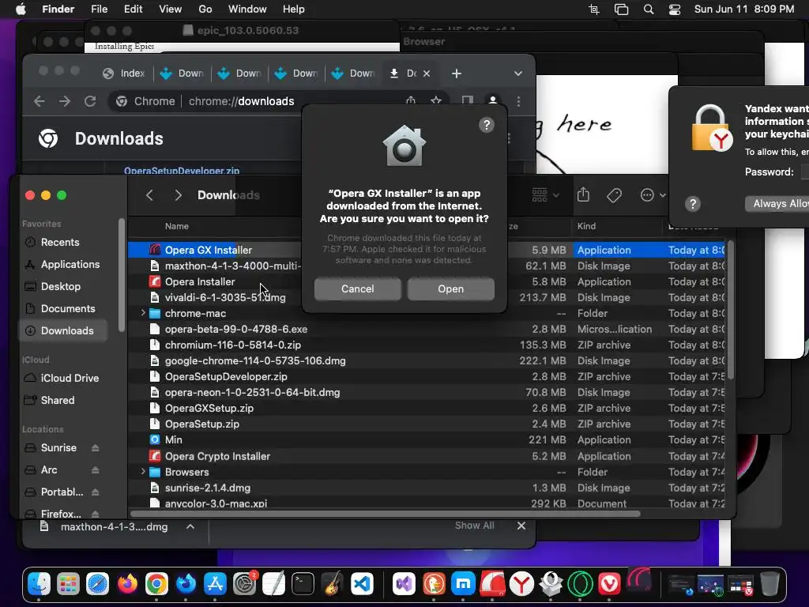Select the Opera Installer file row
The height and width of the screenshot is (607, 809).
click(426, 282)
